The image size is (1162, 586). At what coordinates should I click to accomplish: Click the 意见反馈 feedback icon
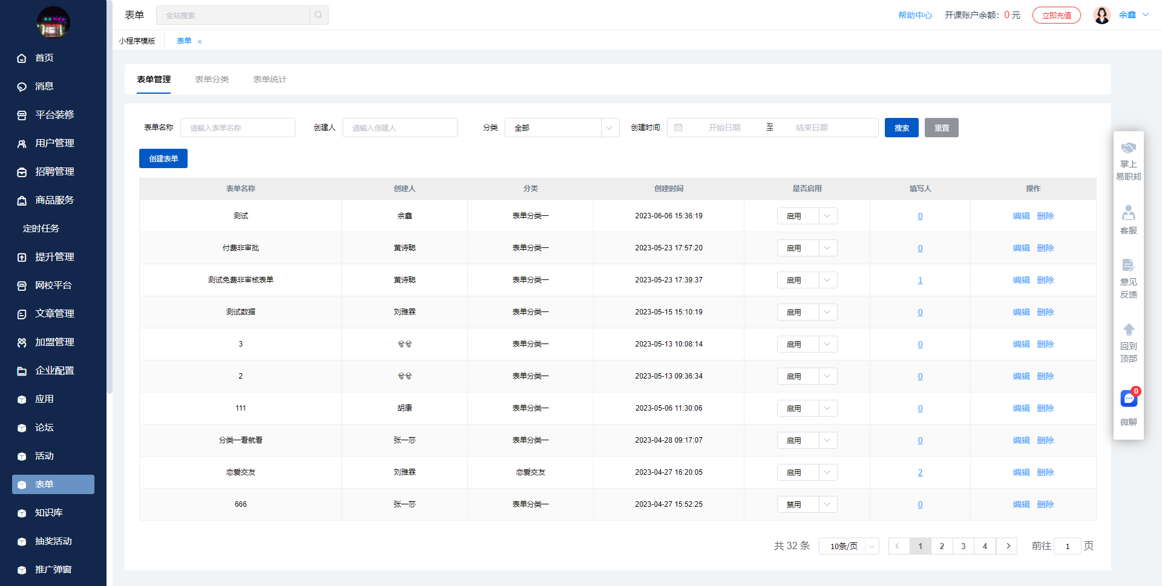1128,265
